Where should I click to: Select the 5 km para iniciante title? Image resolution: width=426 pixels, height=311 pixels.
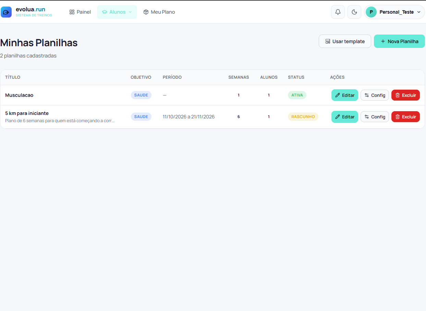coord(27,113)
